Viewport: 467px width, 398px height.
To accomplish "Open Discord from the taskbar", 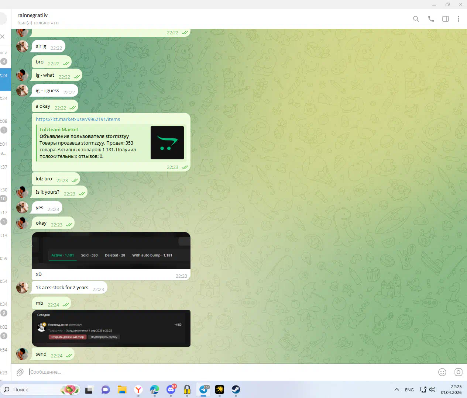I will (171, 390).
